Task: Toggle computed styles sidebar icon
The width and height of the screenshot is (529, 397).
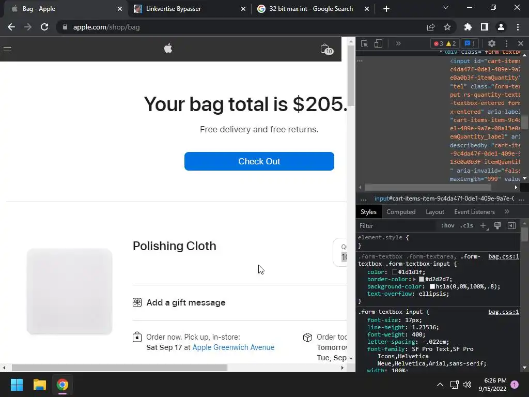Action: point(511,225)
